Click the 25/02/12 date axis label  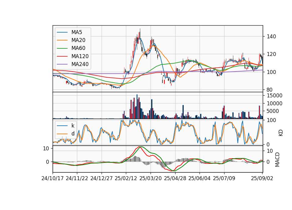click(x=126, y=178)
